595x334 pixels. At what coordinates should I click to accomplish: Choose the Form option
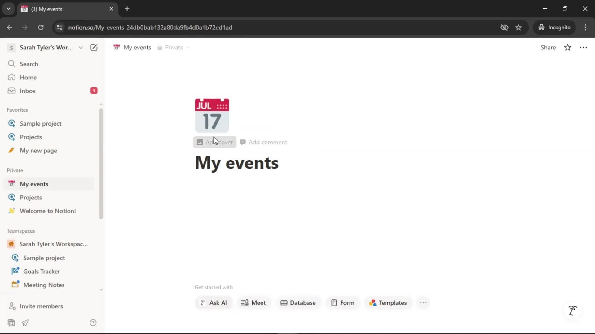pyautogui.click(x=343, y=303)
